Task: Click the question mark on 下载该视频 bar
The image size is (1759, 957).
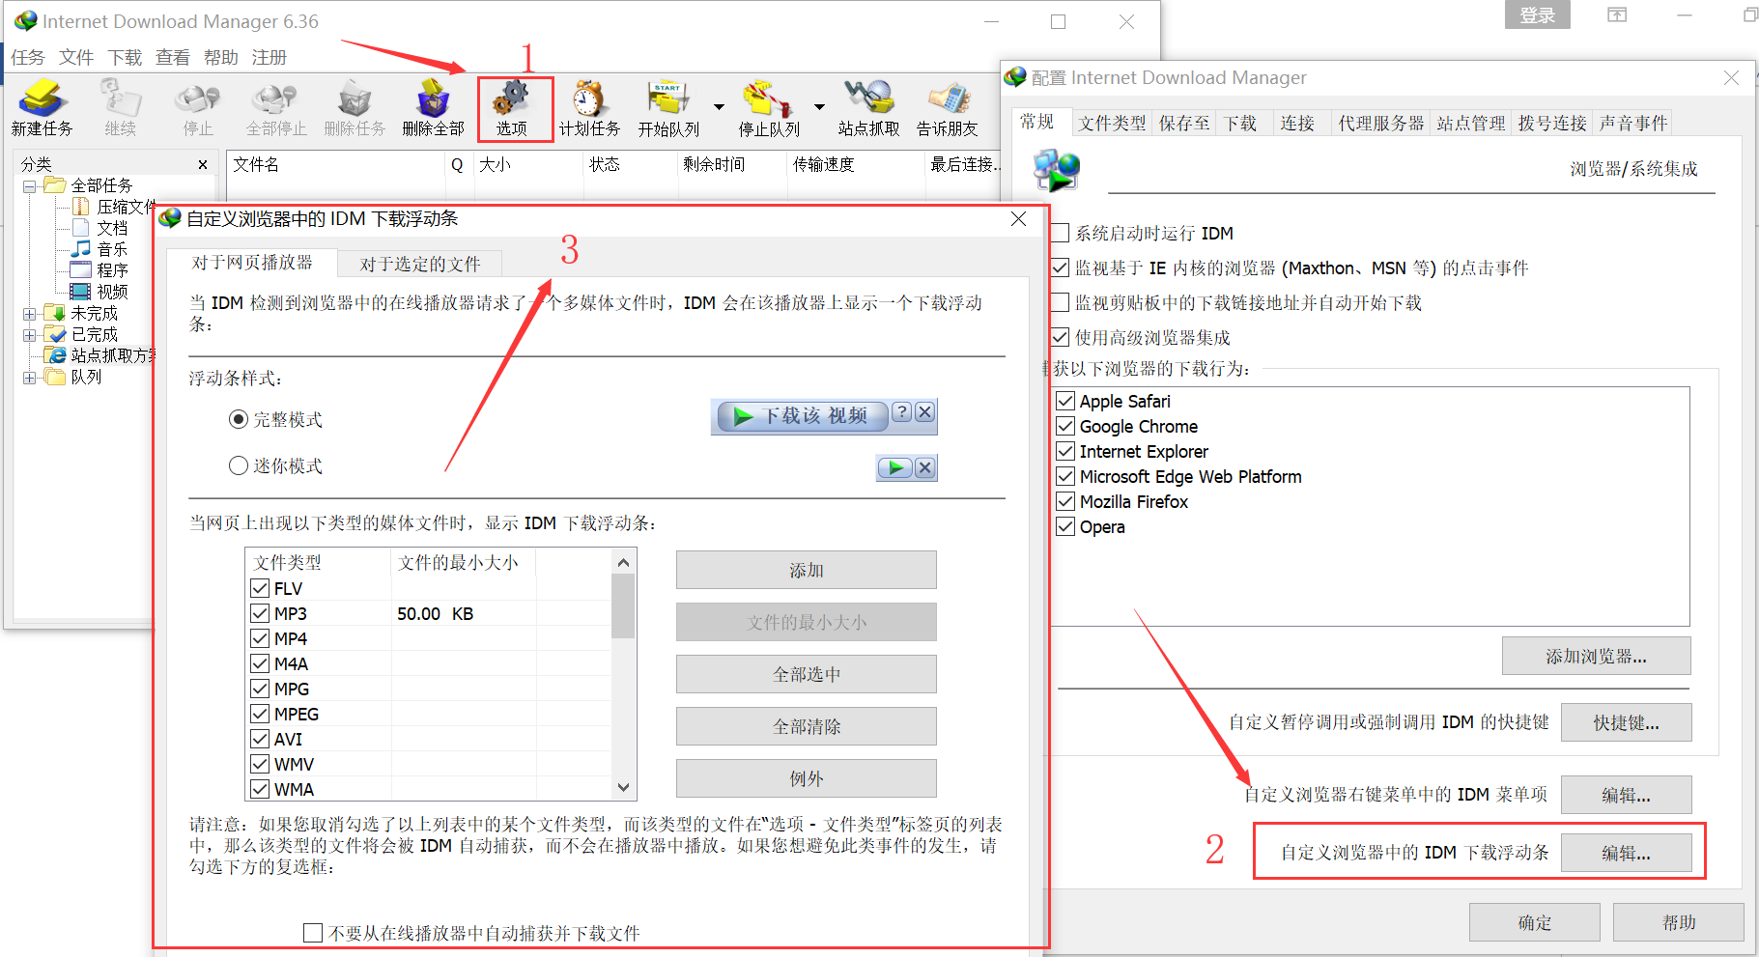Action: 901,412
